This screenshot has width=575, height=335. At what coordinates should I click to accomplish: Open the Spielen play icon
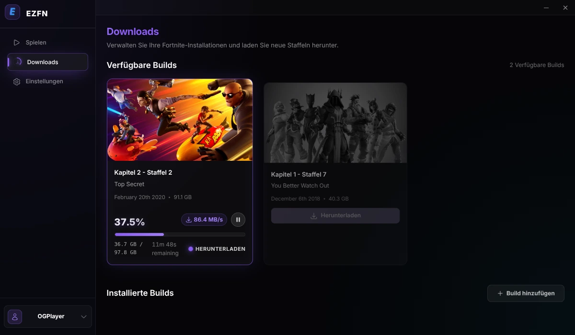click(17, 43)
